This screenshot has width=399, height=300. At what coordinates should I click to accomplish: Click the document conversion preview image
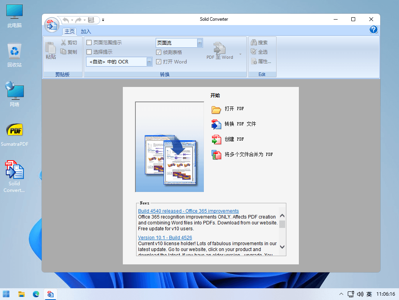point(169,147)
